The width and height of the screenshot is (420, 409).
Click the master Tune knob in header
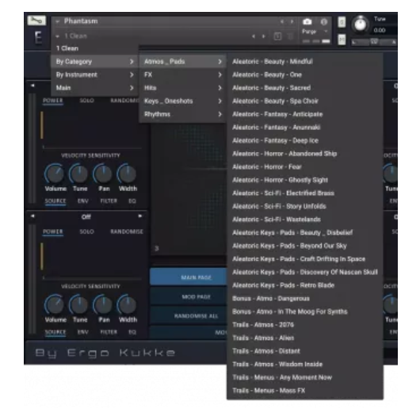pos(361,25)
